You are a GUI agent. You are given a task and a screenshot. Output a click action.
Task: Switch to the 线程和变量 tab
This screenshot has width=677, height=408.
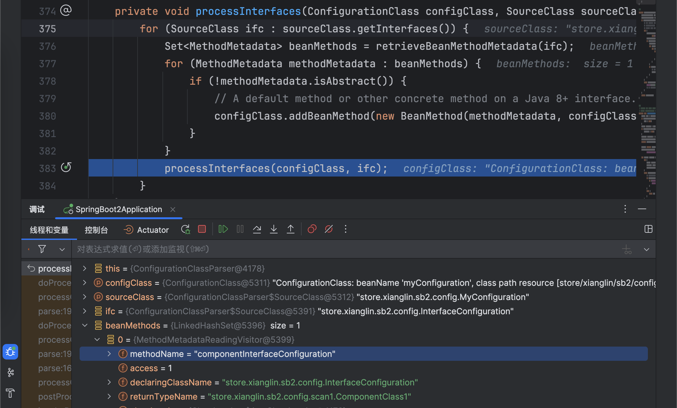(x=49, y=230)
